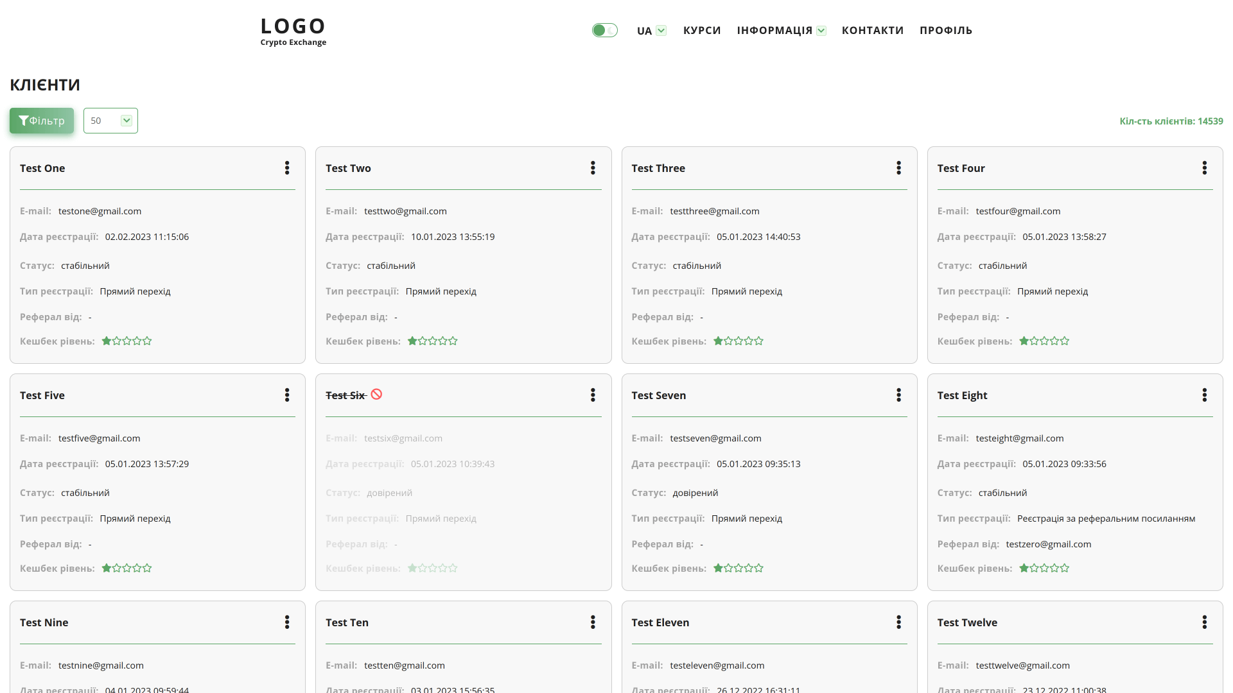
Task: Click email testtwo@gmail.com
Action: point(405,211)
